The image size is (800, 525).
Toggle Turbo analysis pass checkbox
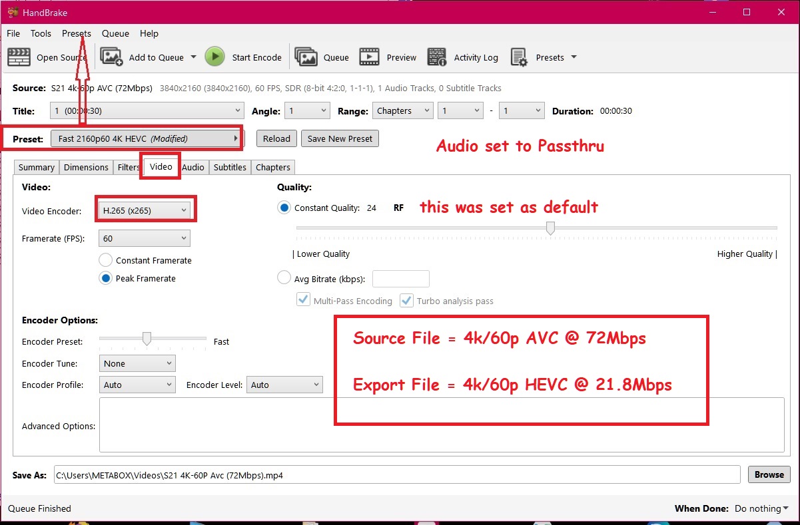point(406,301)
